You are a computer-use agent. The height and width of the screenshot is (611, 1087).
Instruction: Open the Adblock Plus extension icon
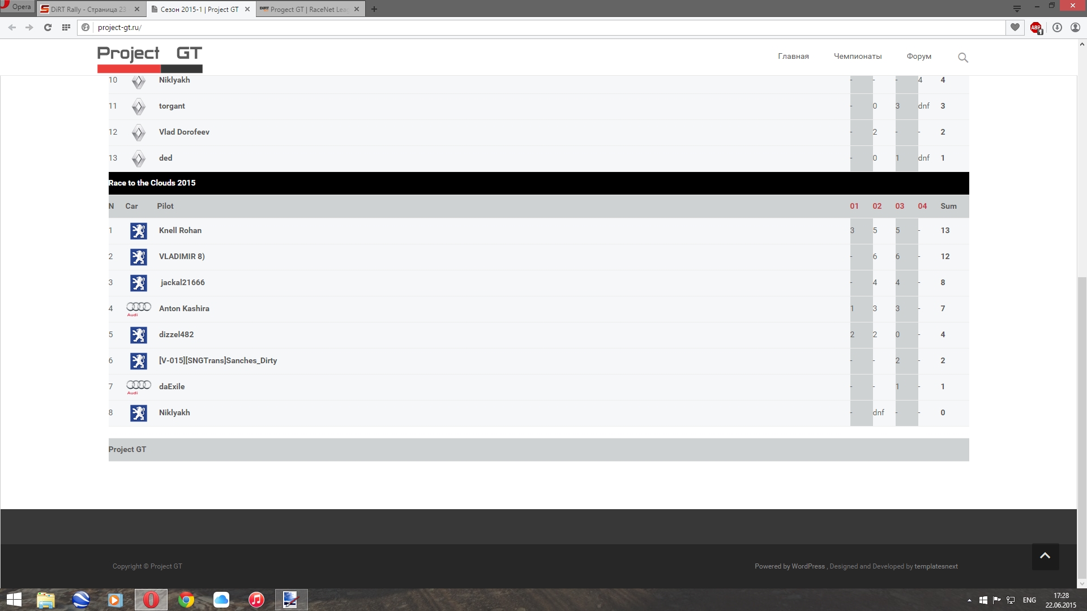(x=1035, y=27)
